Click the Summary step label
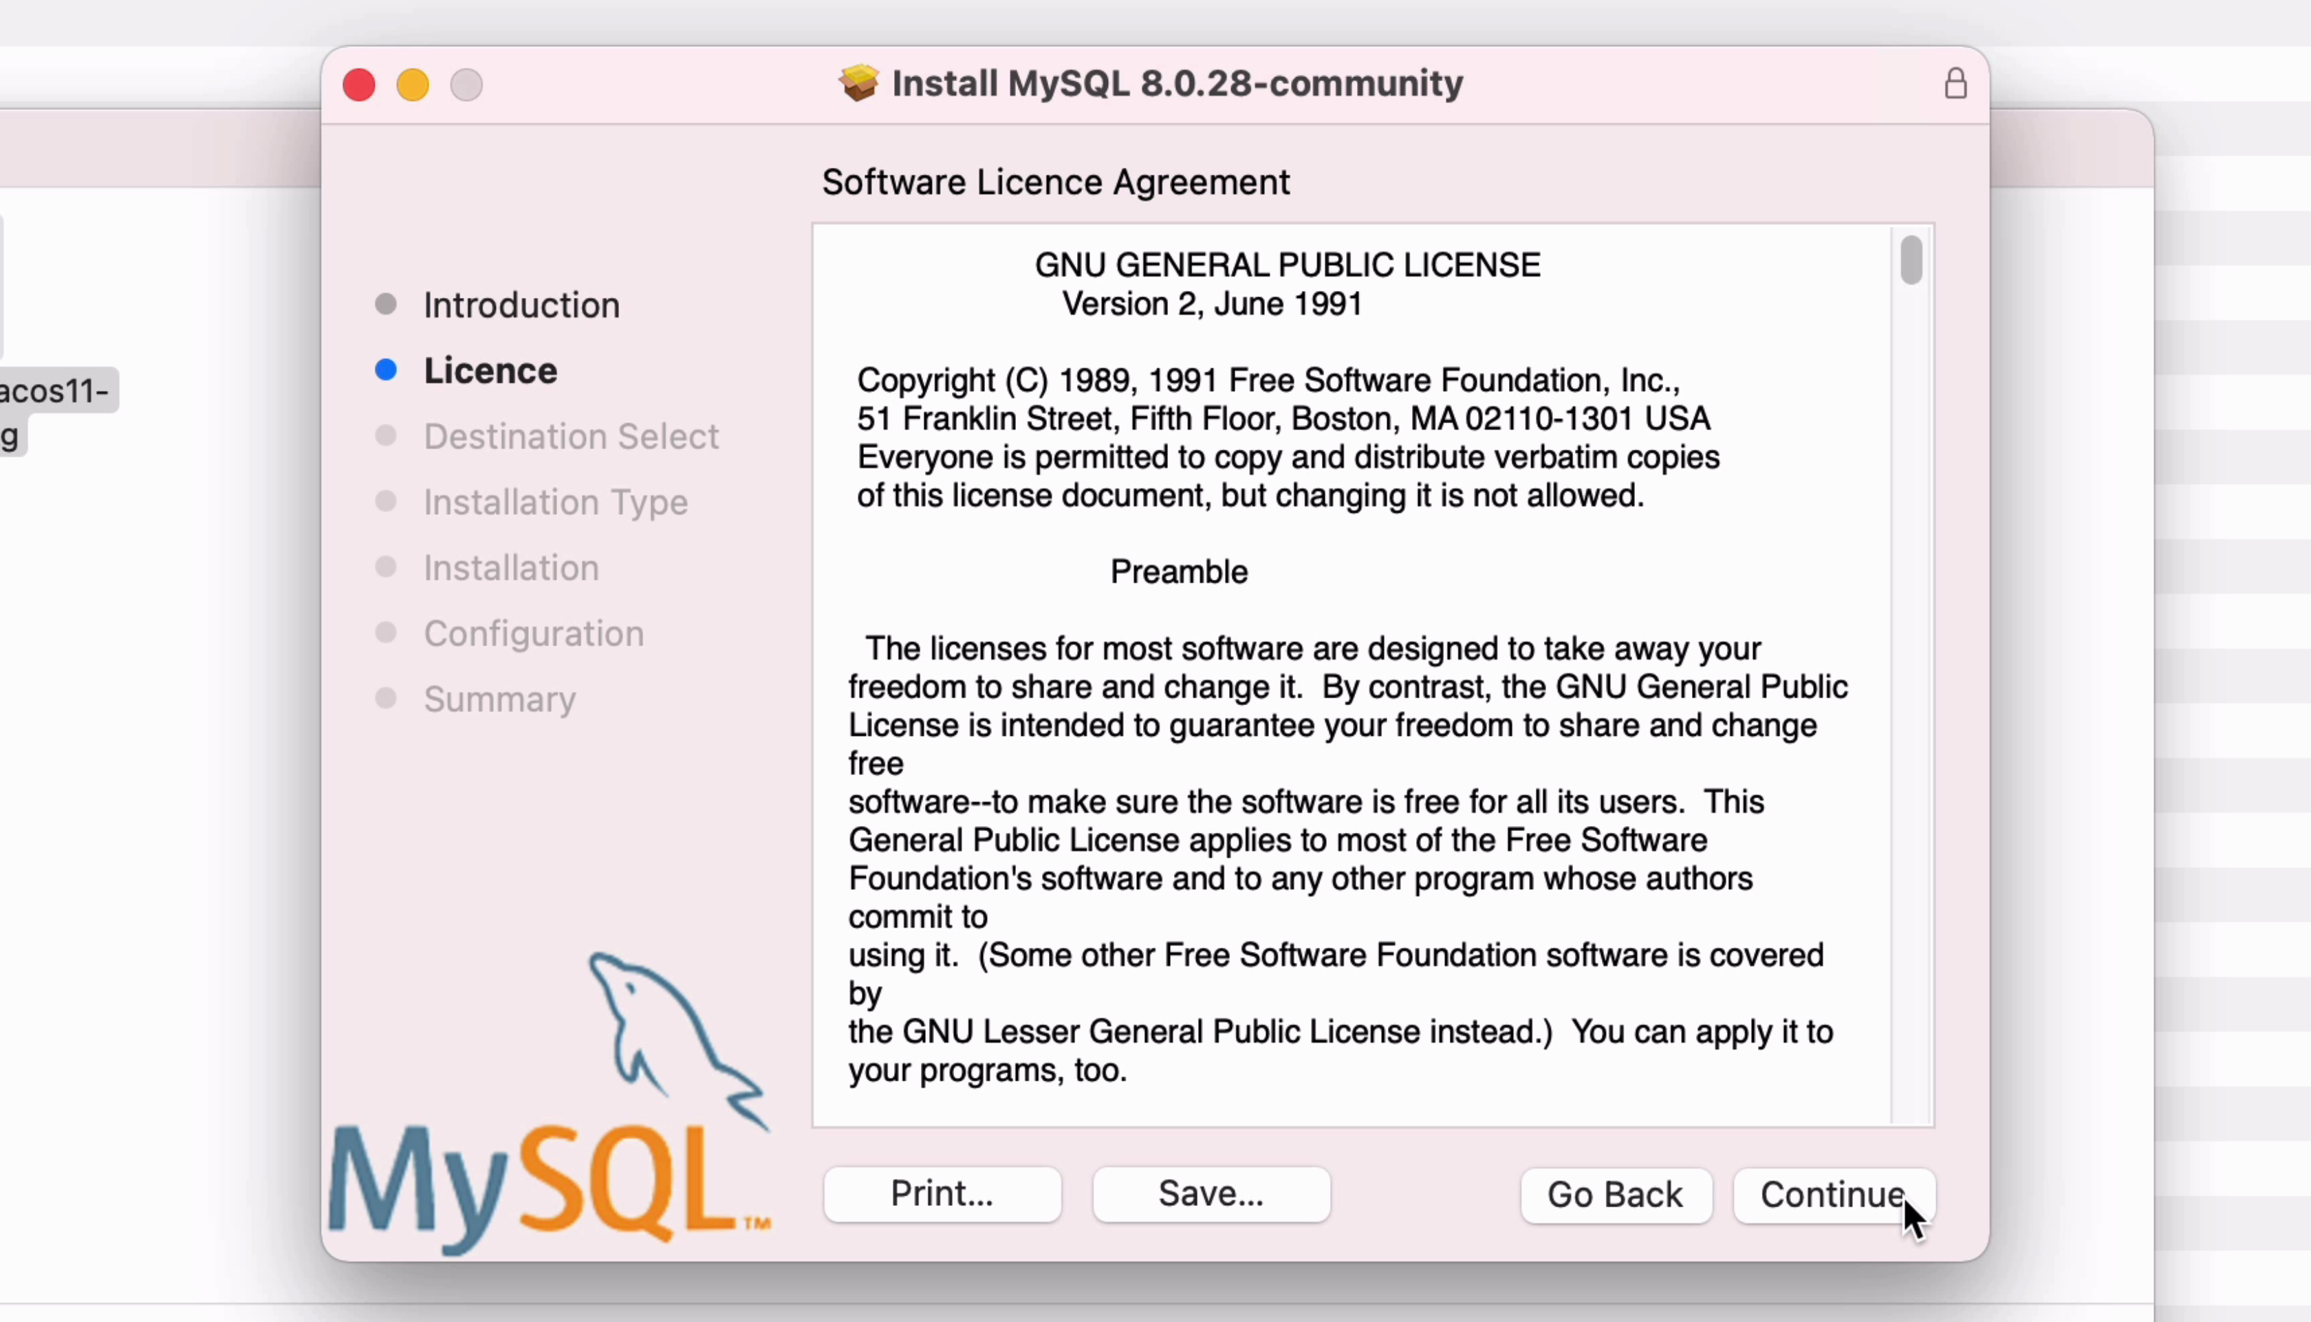This screenshot has width=2311, height=1322. click(x=499, y=699)
